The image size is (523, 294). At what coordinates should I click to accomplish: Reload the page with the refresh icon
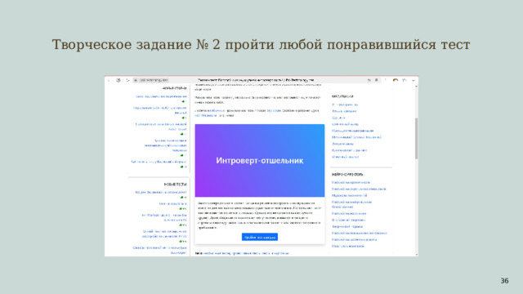tap(127, 80)
